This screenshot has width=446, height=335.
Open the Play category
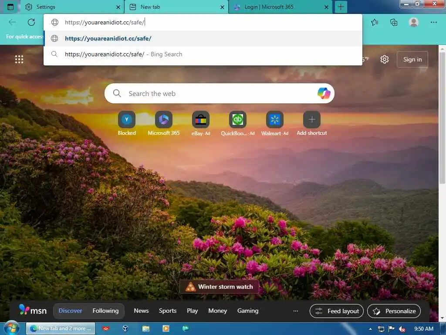point(192,311)
